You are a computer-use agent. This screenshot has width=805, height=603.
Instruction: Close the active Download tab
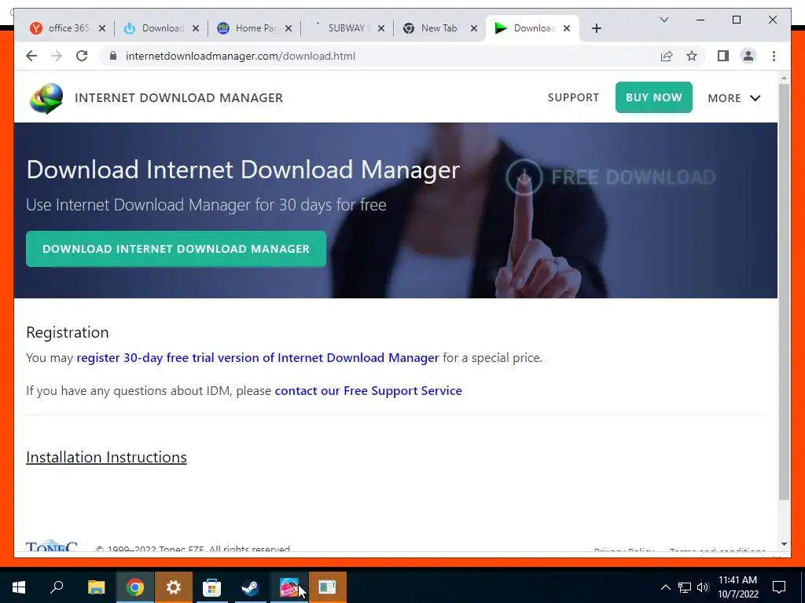click(567, 28)
